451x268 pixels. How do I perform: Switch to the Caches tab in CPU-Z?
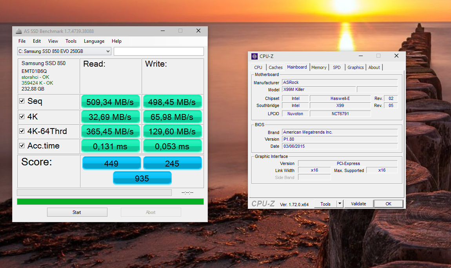click(x=276, y=67)
